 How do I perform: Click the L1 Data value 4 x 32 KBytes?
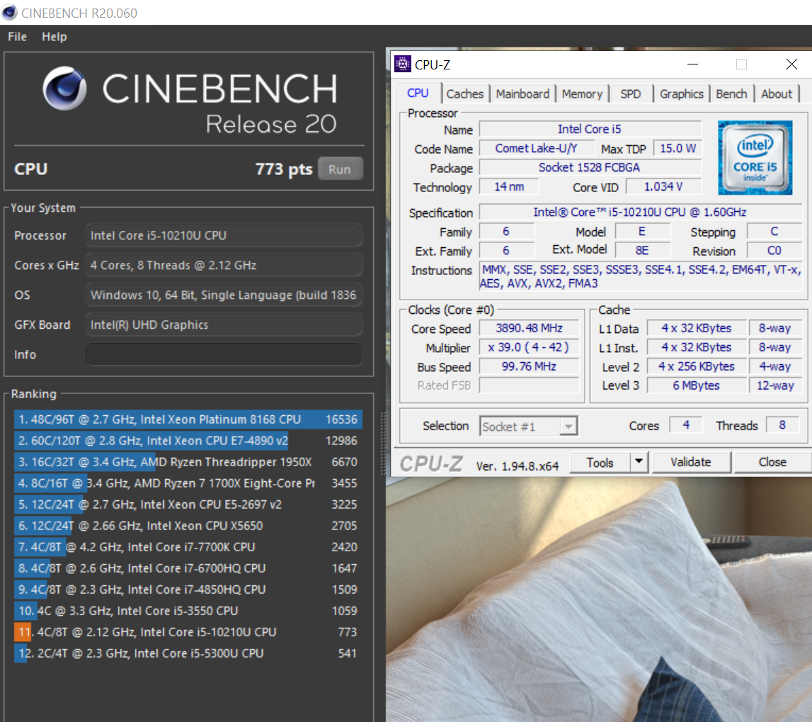[696, 328]
